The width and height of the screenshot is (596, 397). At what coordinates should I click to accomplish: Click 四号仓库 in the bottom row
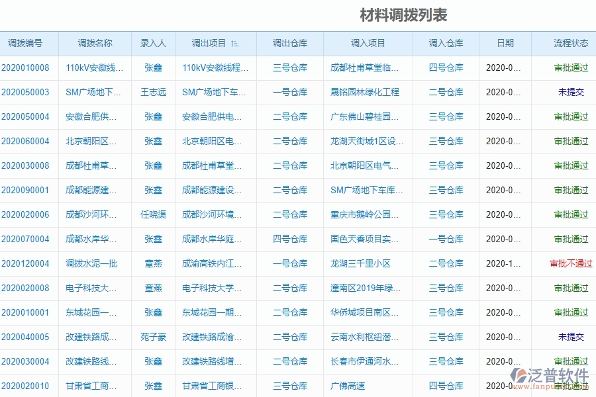click(x=446, y=386)
